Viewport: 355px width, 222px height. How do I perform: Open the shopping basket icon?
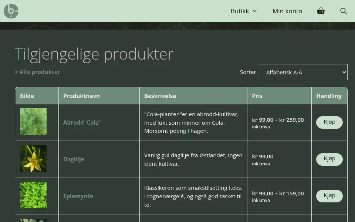click(x=321, y=11)
